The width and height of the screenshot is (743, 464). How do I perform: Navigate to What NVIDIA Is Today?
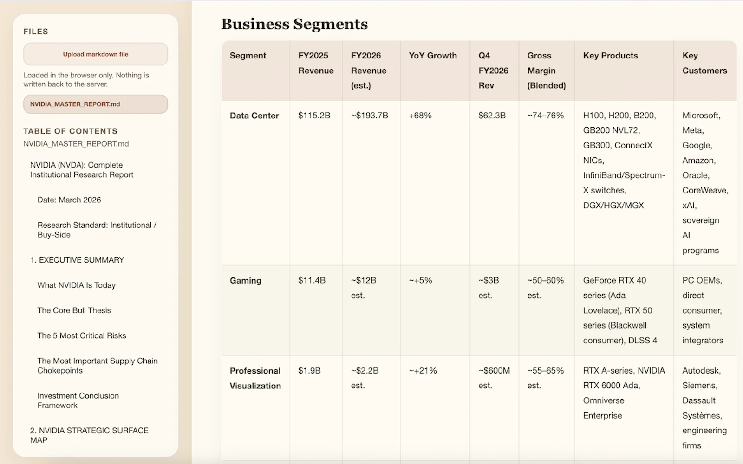point(77,285)
